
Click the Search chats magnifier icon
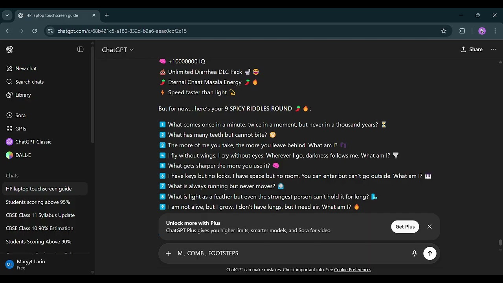(9, 82)
